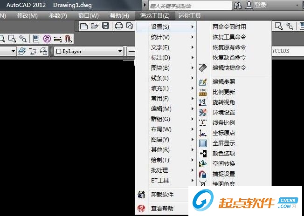Click the magnet lock icon for 捕捉设置

click(203, 174)
